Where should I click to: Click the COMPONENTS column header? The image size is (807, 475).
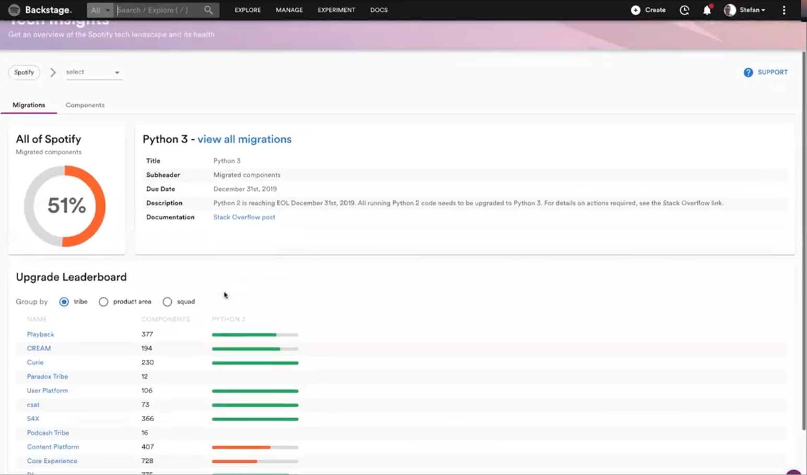[x=166, y=319]
